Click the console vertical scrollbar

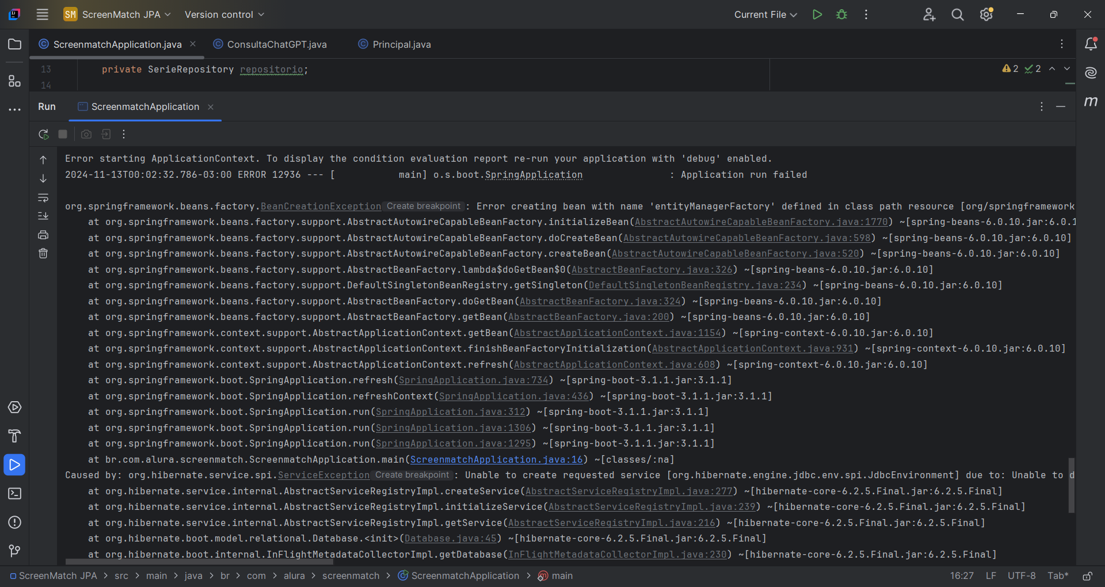[x=1071, y=485]
